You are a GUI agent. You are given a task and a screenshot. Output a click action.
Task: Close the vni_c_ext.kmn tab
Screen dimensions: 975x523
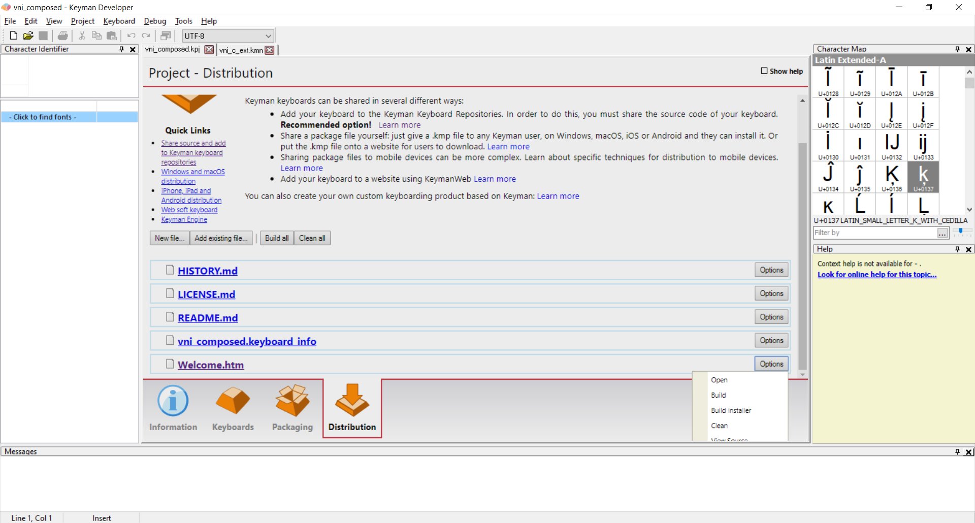(270, 50)
